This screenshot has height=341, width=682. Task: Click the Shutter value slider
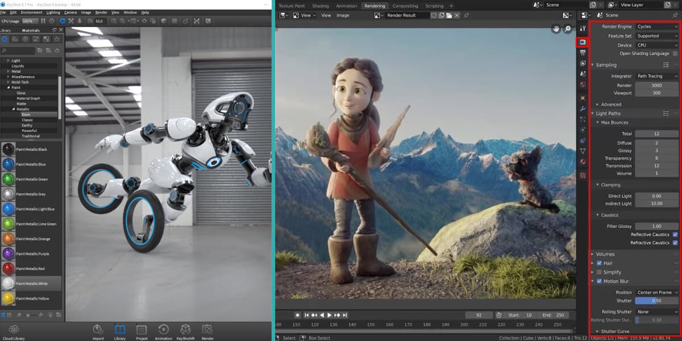[656, 301]
